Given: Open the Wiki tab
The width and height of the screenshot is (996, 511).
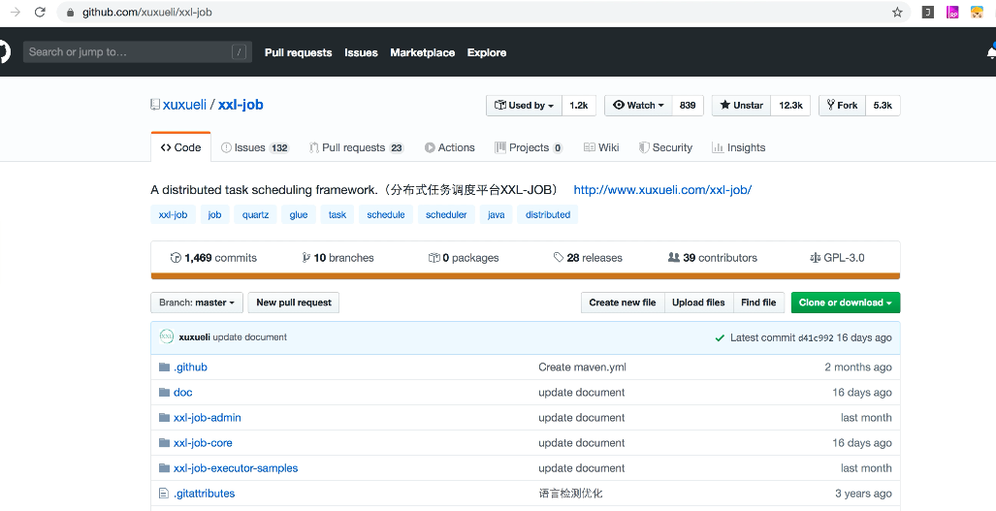Looking at the screenshot, I should 601,147.
